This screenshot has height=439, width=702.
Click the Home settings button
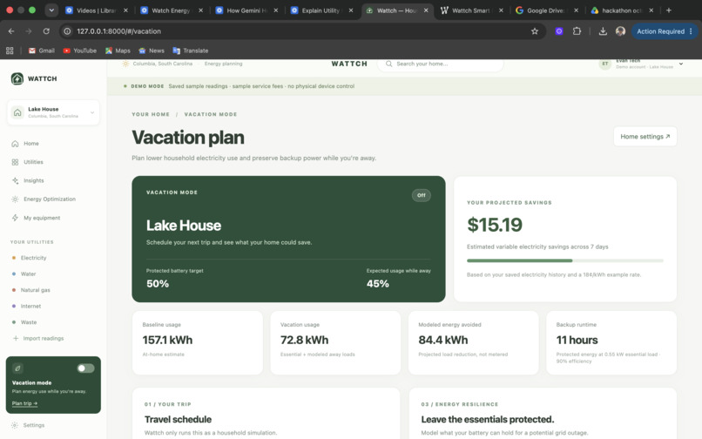[x=645, y=137]
